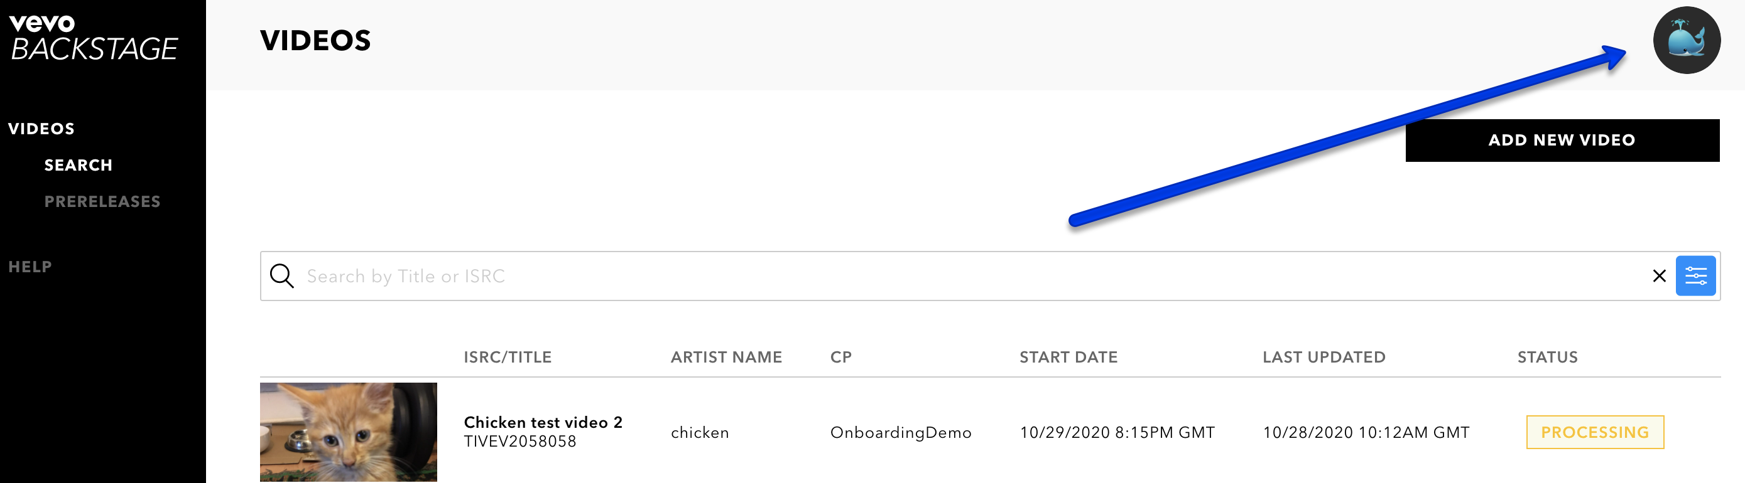The image size is (1745, 483).
Task: Sort by the STATUS column header
Action: click(x=1547, y=357)
